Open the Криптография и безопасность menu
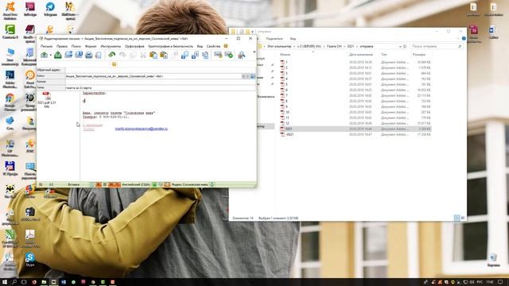Image resolution: width=509 pixels, height=286 pixels. 170,46
